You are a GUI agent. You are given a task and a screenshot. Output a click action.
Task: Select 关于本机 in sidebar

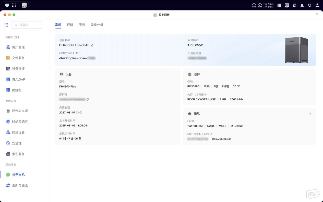[18, 175]
